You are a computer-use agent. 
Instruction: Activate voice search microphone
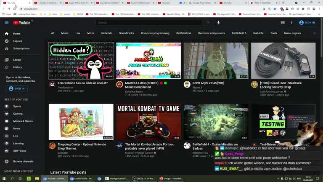[x=218, y=23]
